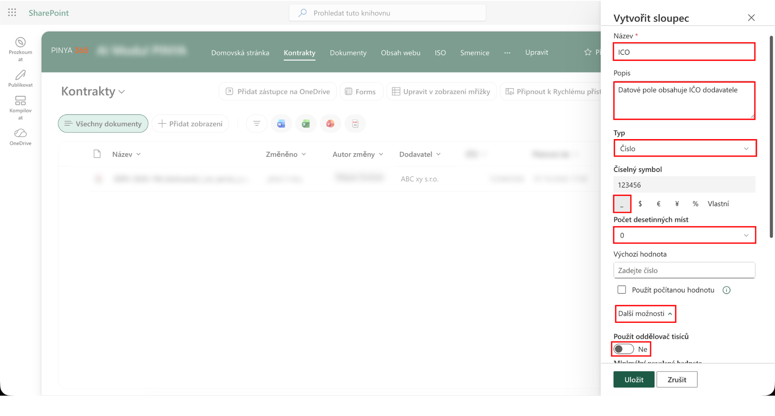Click the file type column icon

[97, 154]
